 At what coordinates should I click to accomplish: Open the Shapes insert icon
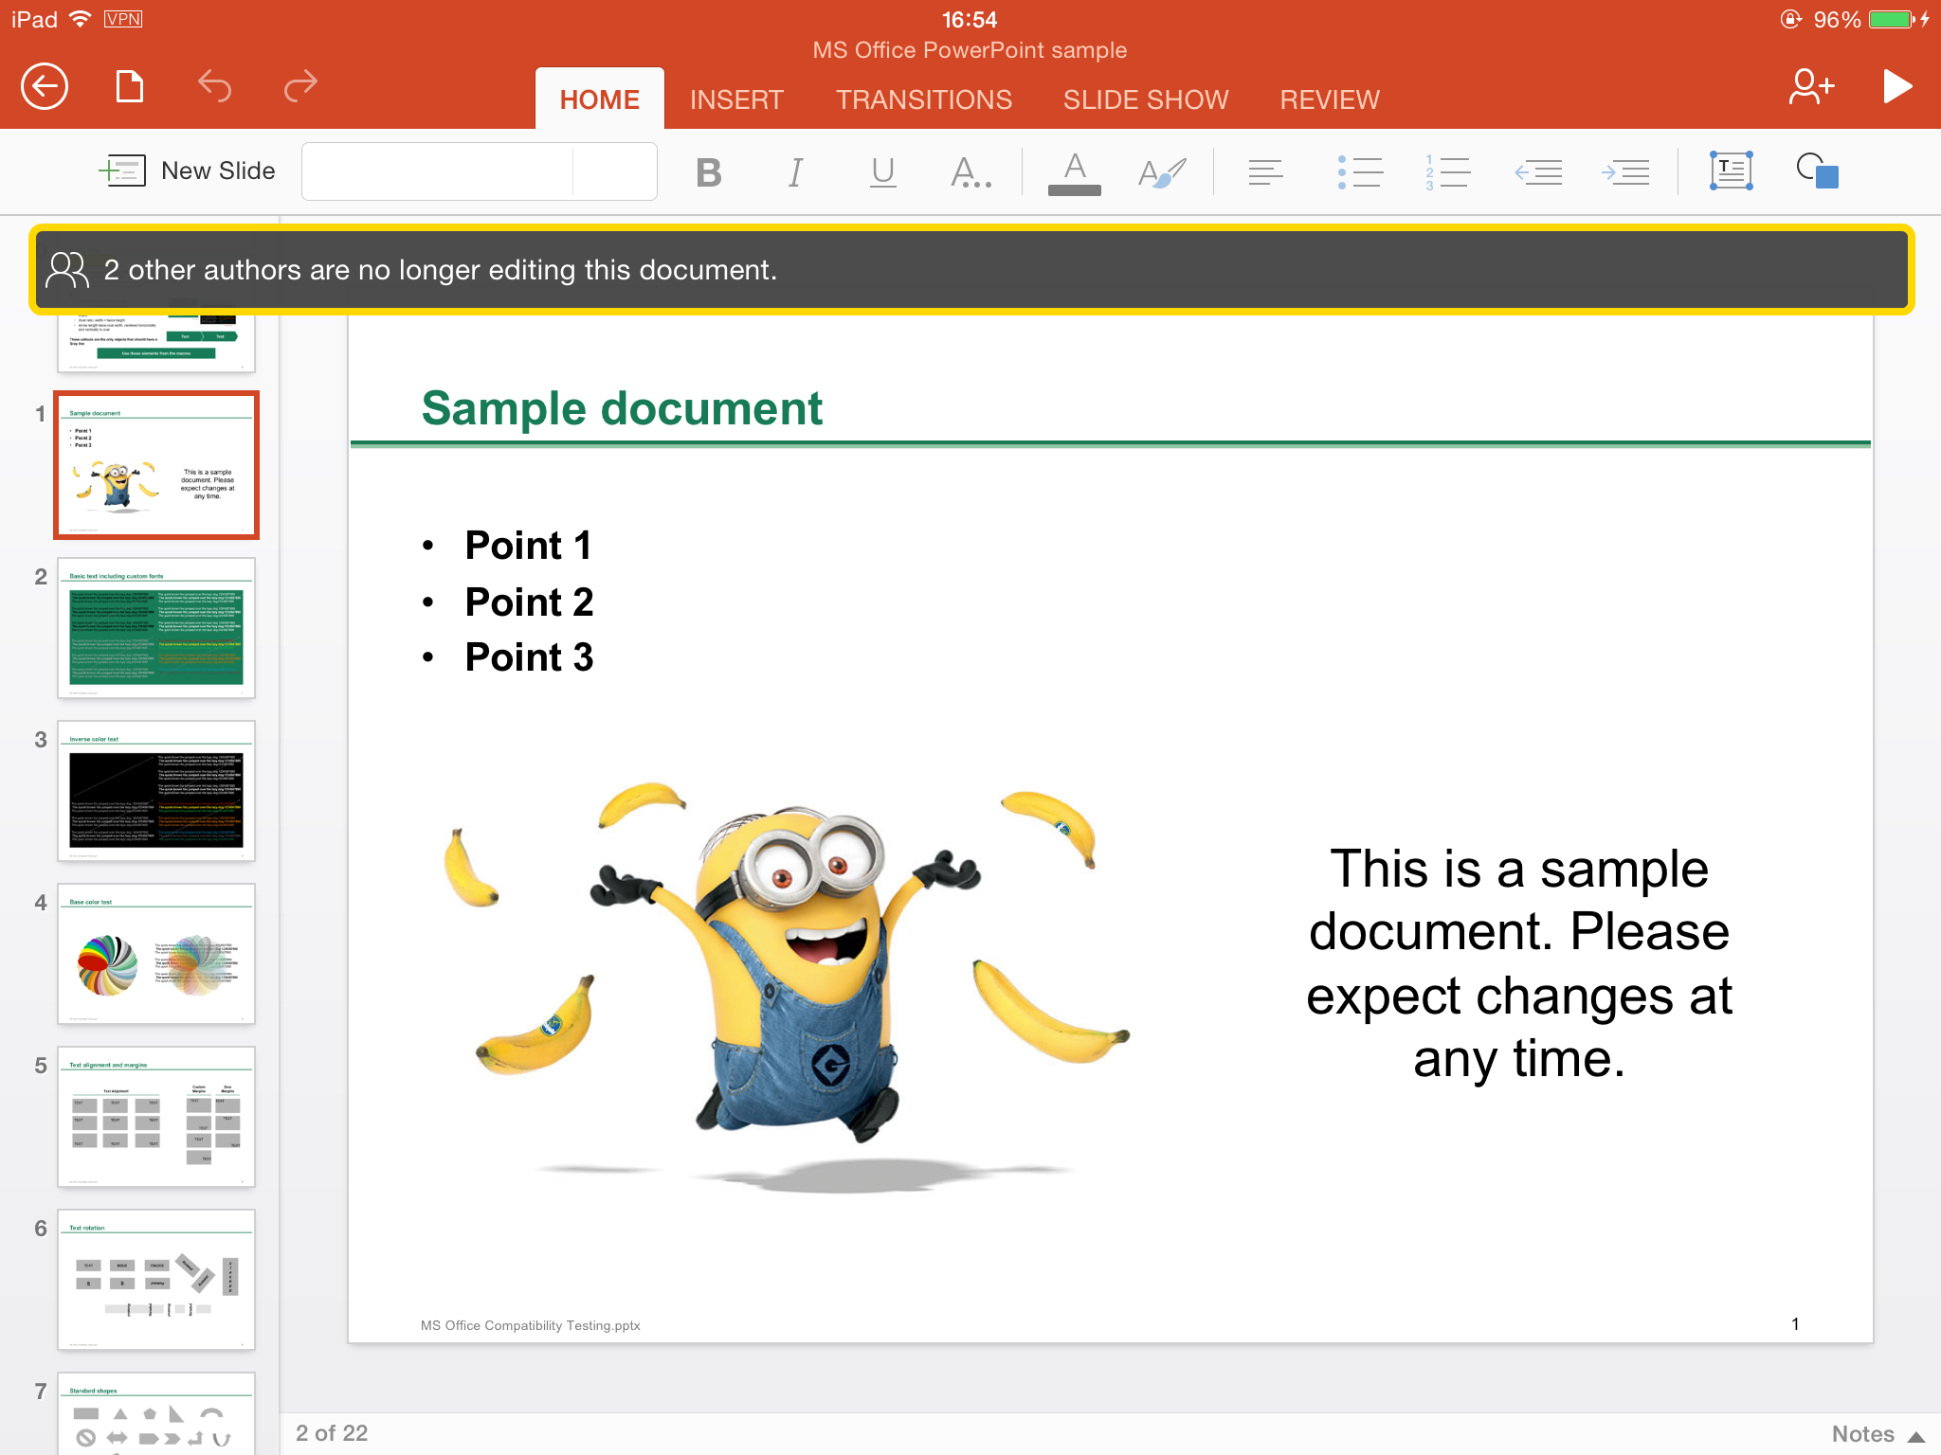click(x=1817, y=171)
